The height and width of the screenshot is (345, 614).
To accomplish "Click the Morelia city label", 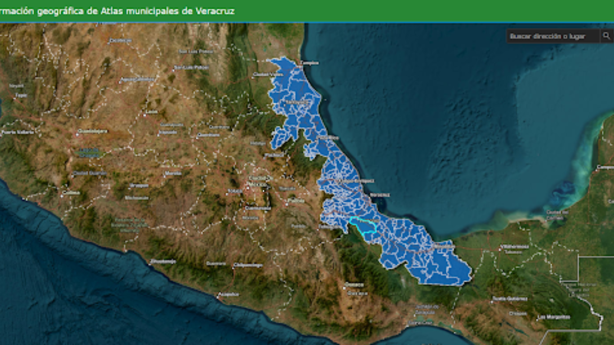I will click(172, 173).
